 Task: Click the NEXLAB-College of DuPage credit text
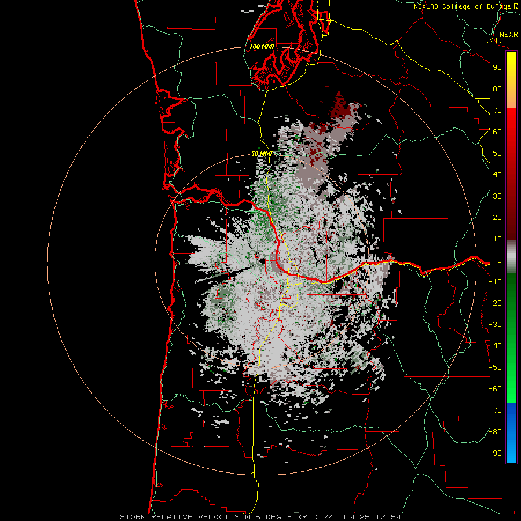click(465, 6)
